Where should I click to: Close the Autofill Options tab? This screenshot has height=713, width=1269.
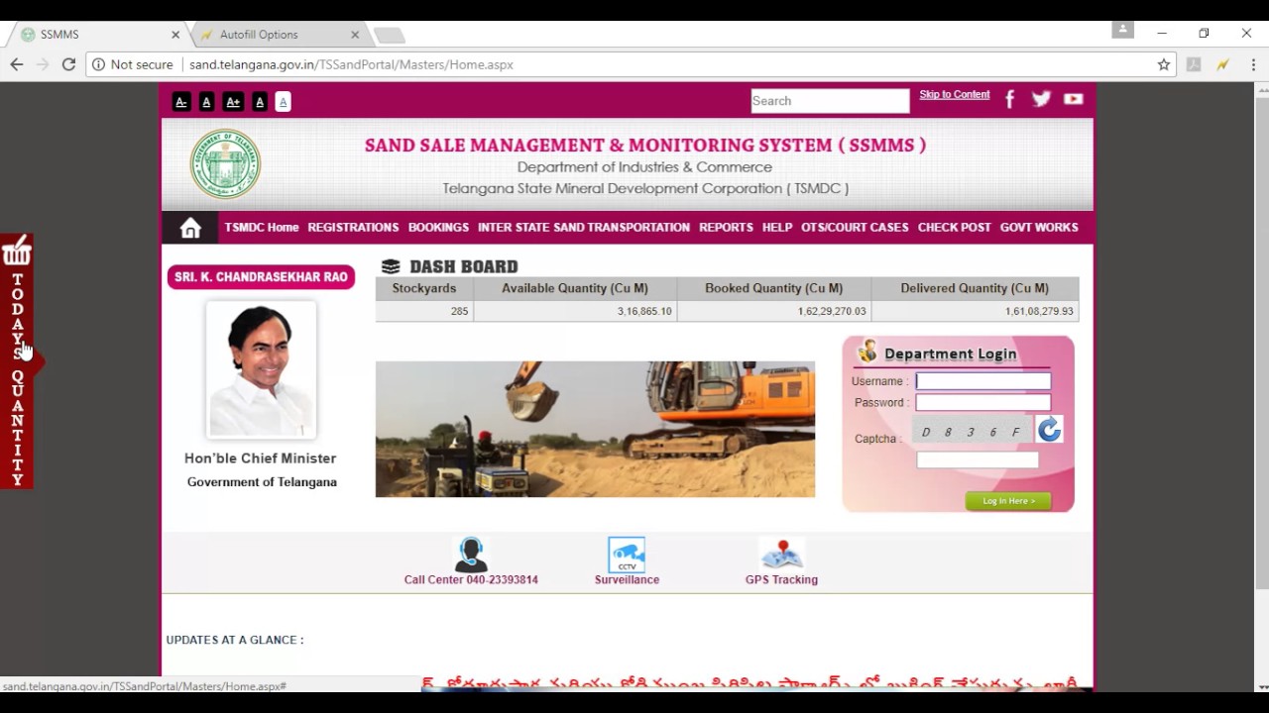click(355, 35)
